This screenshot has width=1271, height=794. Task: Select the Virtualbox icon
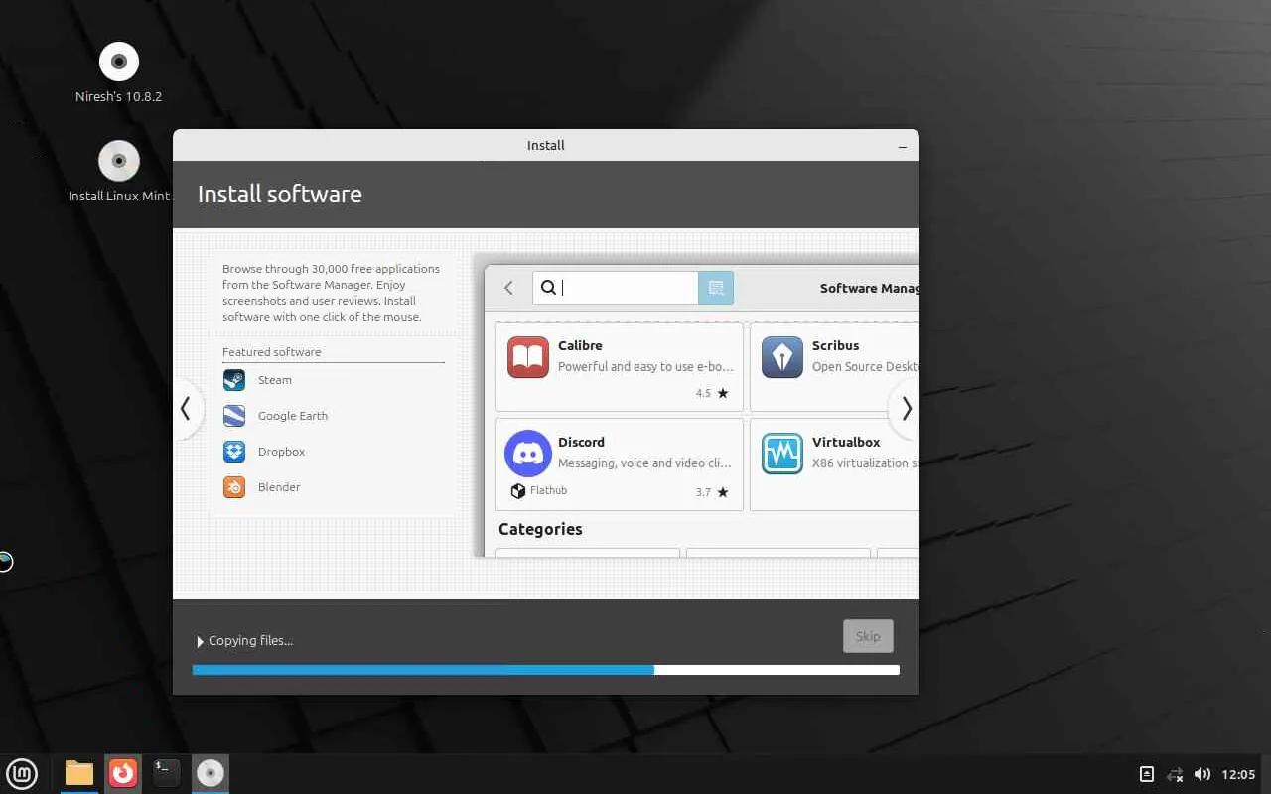(x=782, y=454)
